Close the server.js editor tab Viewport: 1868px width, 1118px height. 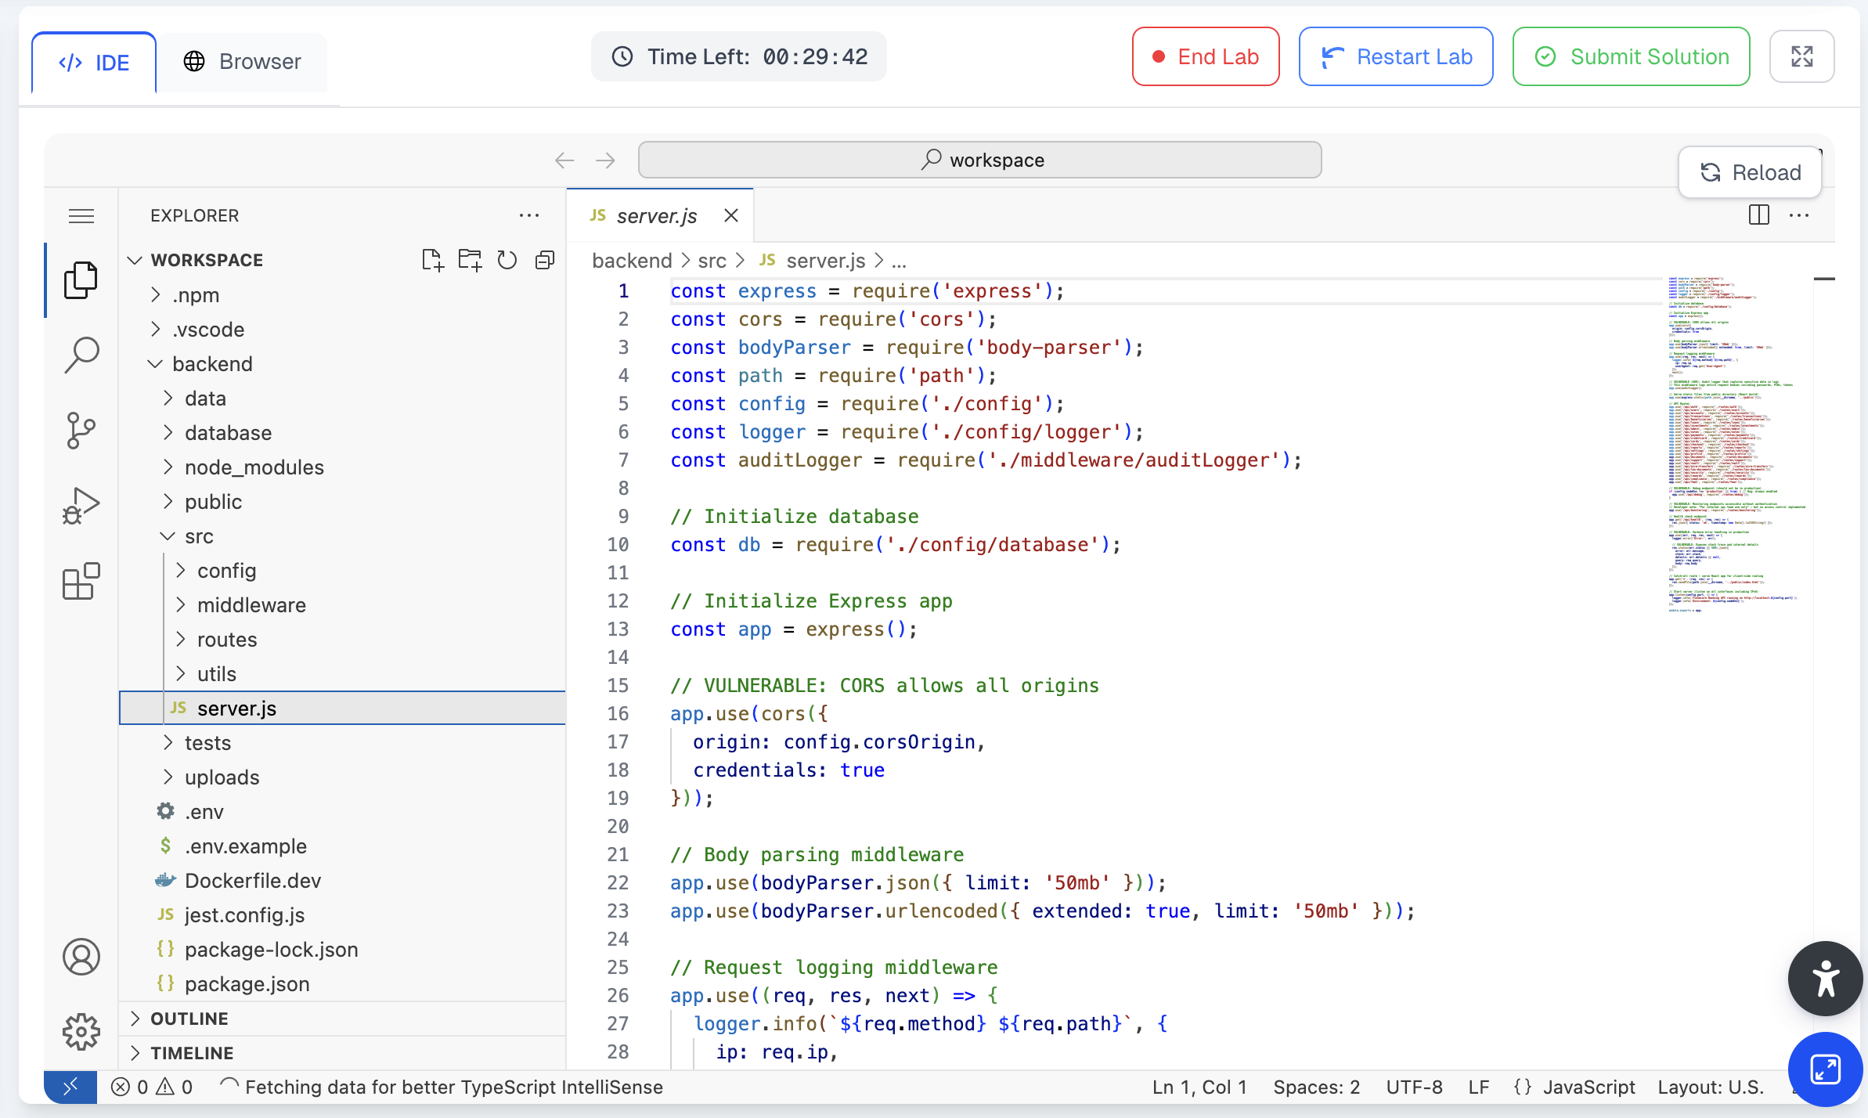click(731, 215)
